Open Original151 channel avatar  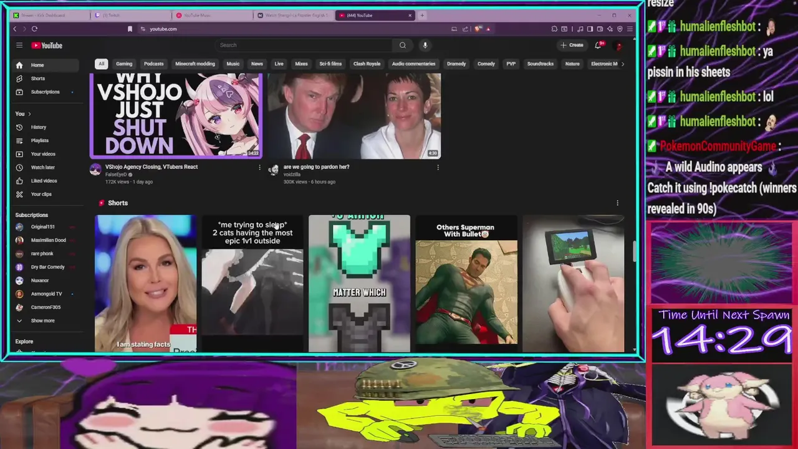click(19, 227)
